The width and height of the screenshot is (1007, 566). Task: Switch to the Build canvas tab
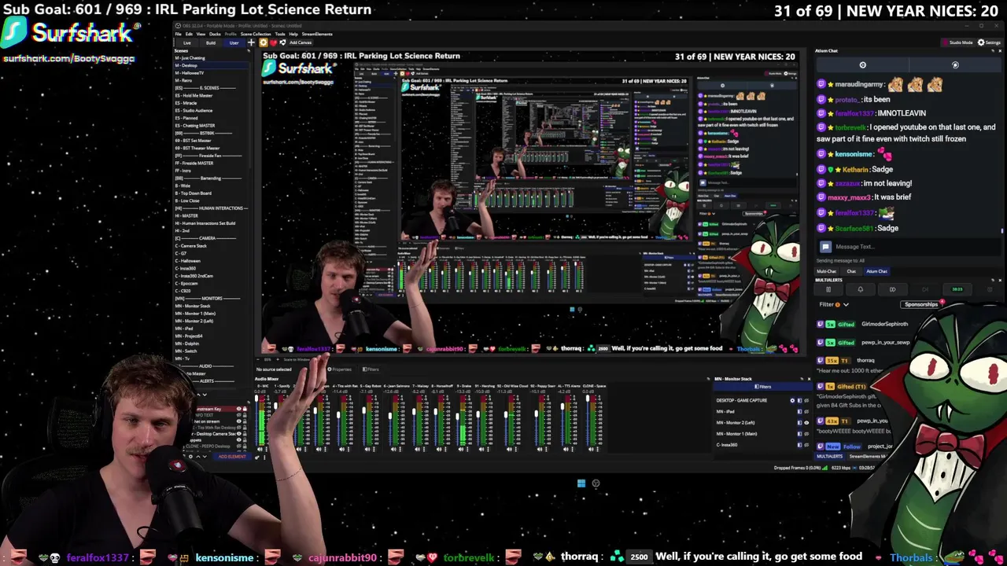pos(211,42)
